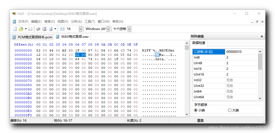Click the offset label 00000020

tap(23, 59)
